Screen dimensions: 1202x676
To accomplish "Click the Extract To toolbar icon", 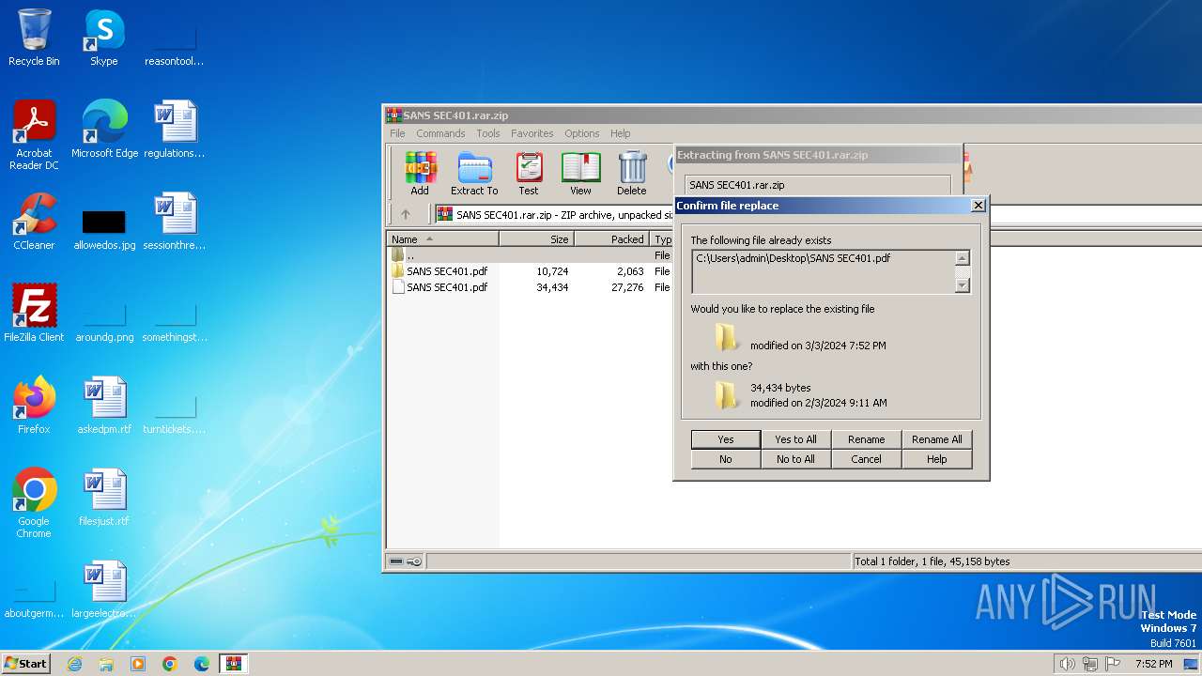I will click(x=474, y=174).
